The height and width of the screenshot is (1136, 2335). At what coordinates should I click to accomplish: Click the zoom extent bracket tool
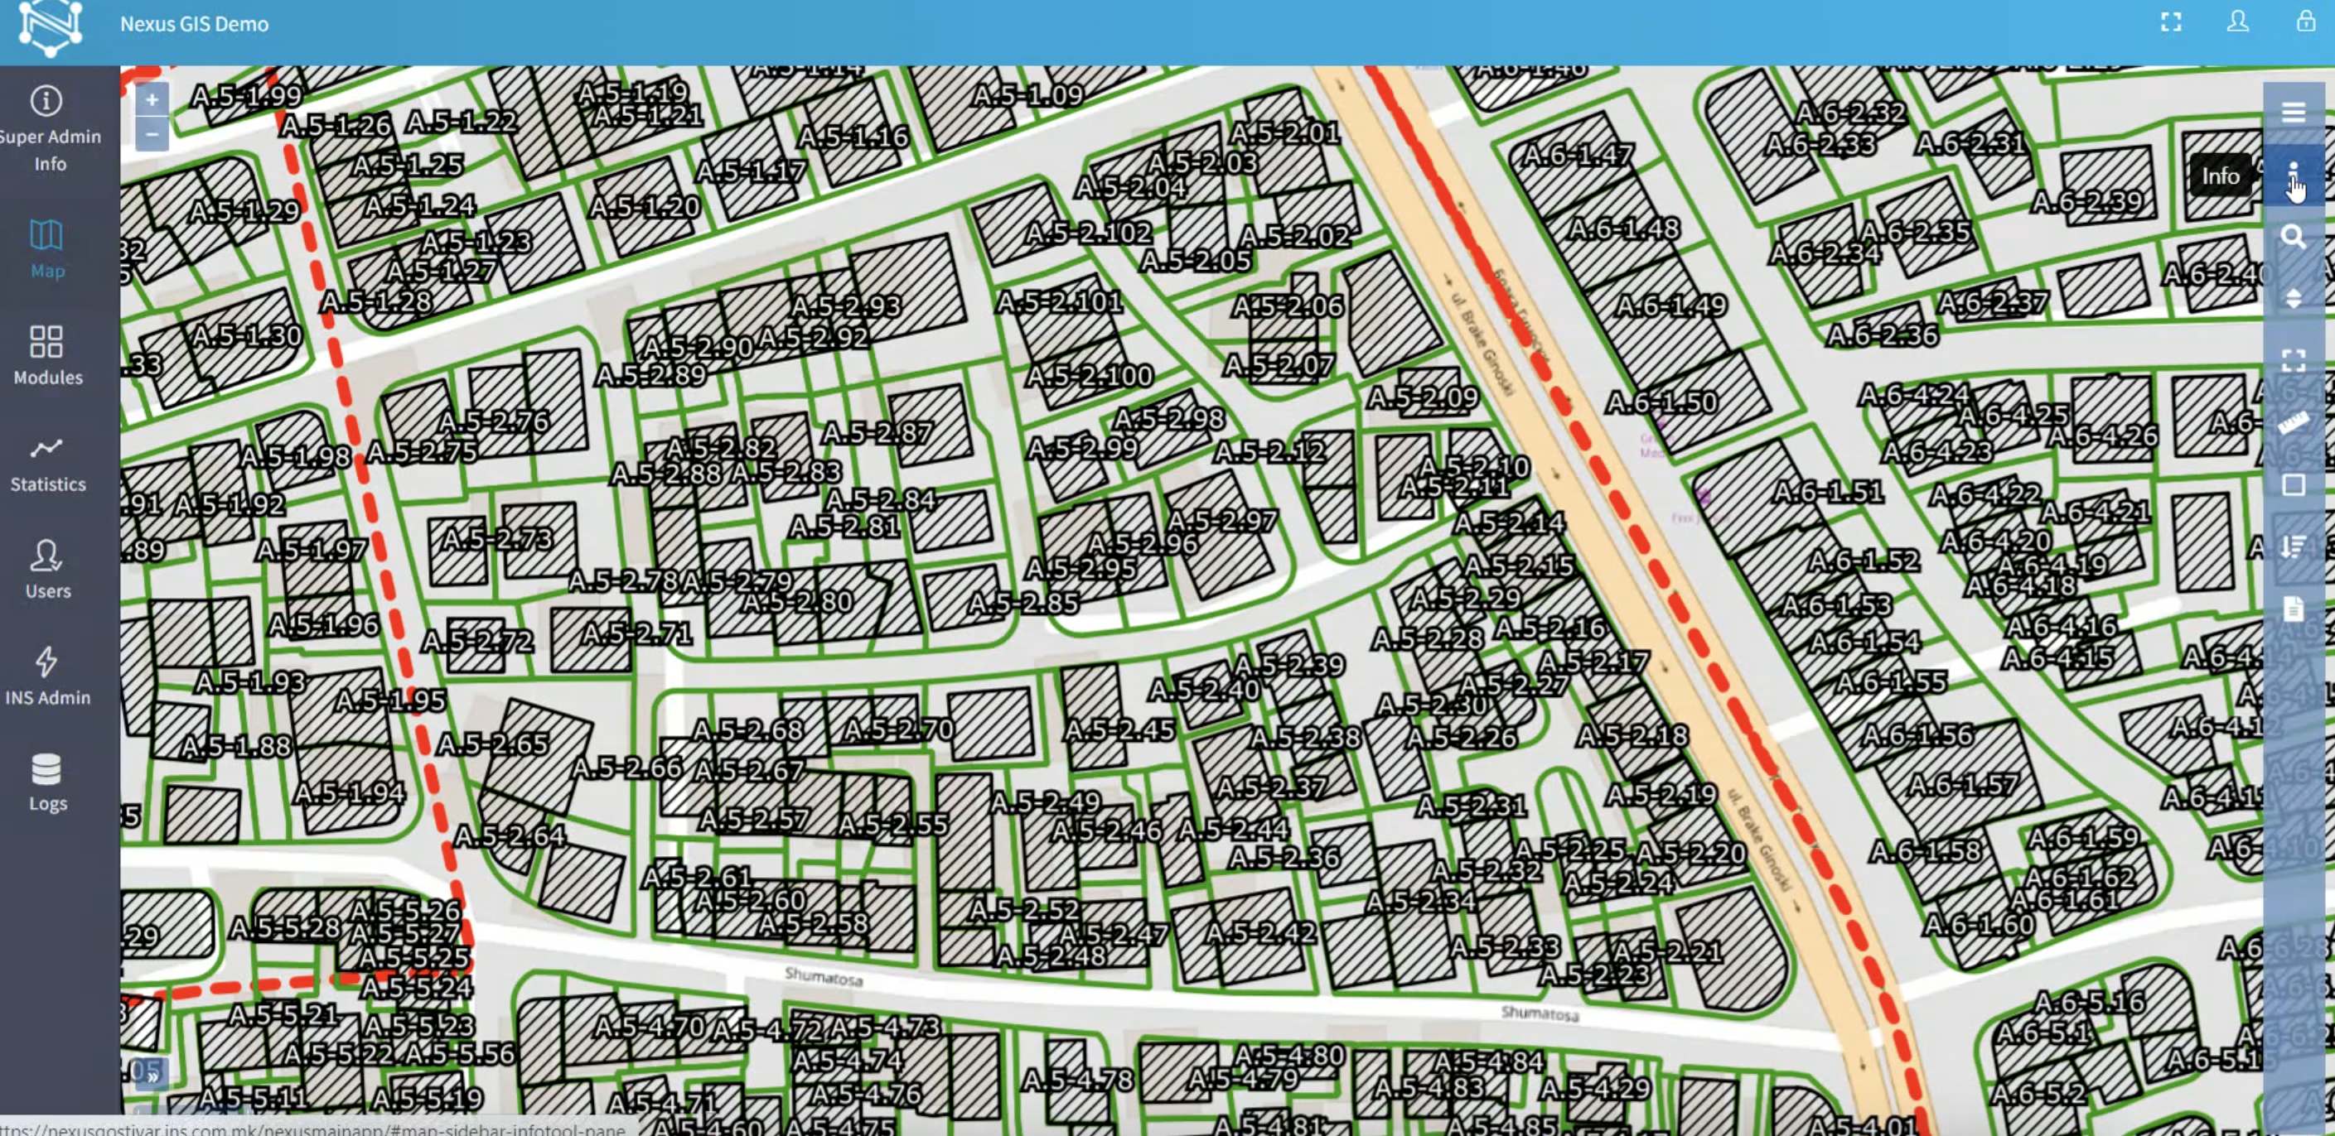coord(2294,360)
